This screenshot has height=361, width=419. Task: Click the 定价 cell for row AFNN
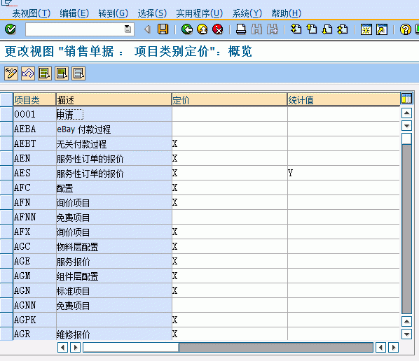pos(230,217)
